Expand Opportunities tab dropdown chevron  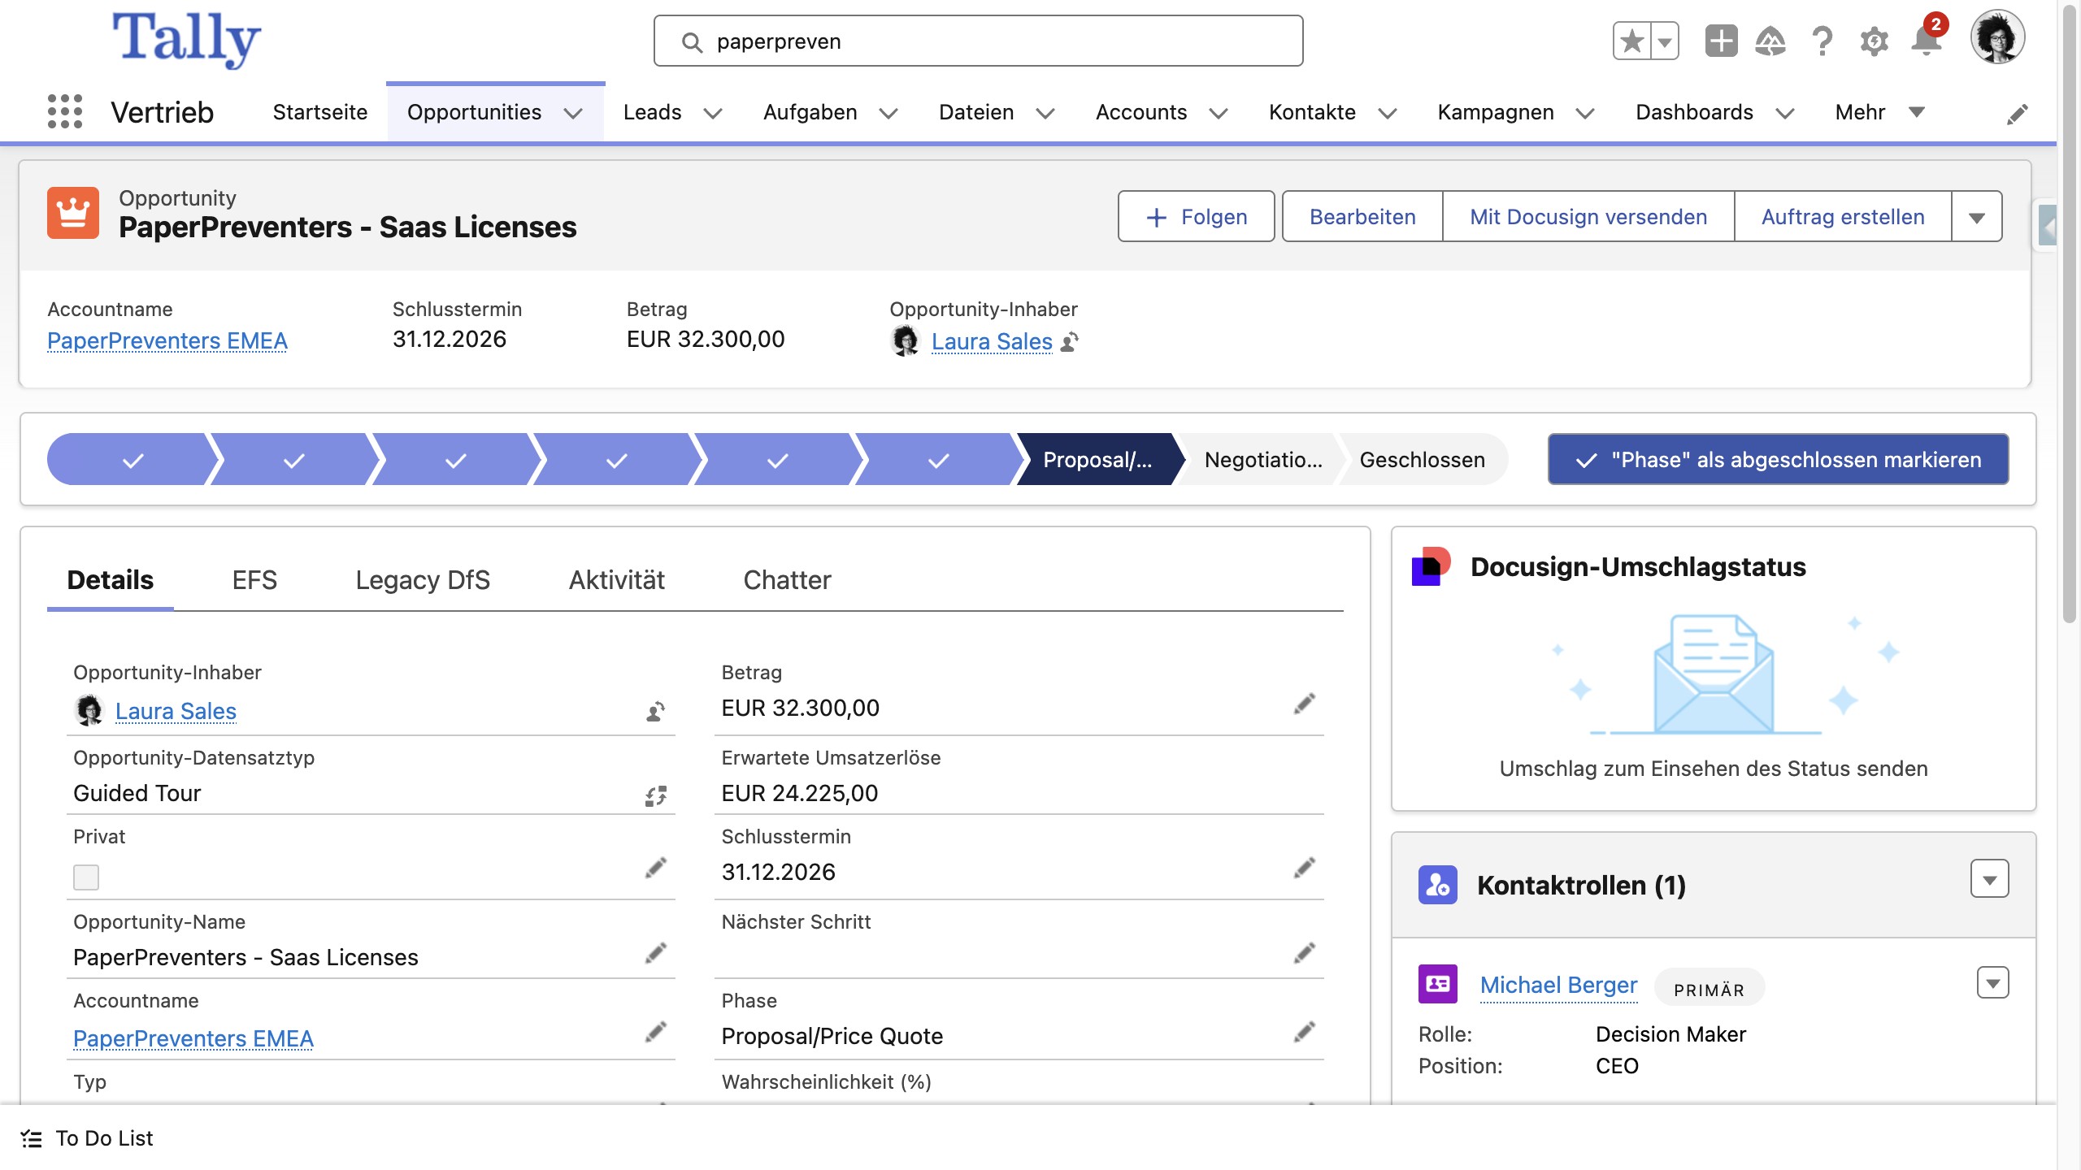[573, 113]
